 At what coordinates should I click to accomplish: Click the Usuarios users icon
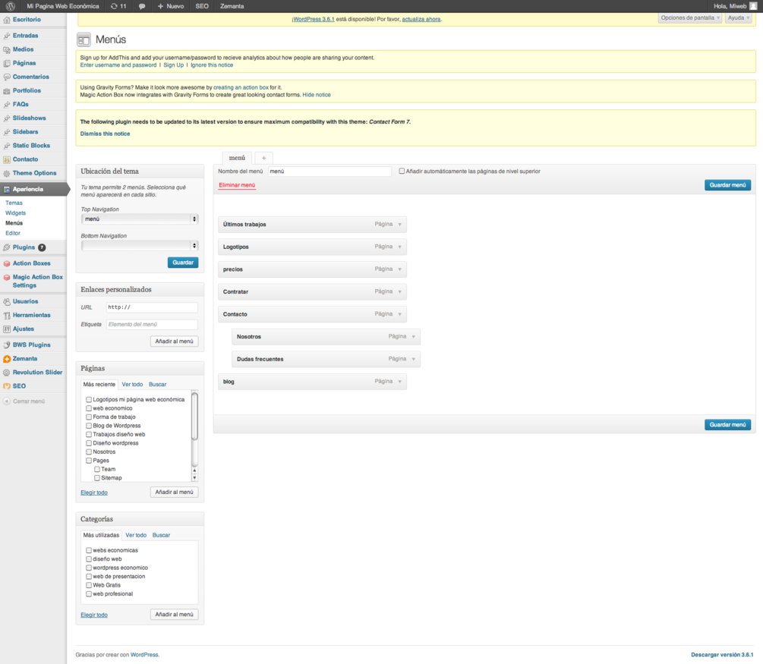[x=7, y=301]
